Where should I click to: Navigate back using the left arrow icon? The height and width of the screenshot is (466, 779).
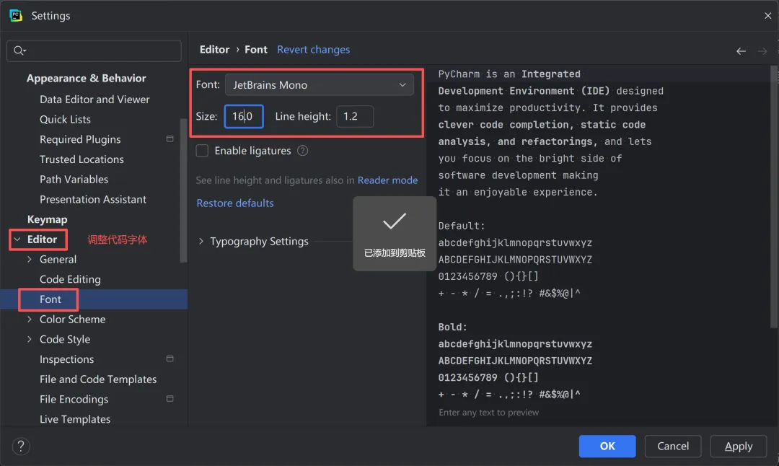(741, 50)
